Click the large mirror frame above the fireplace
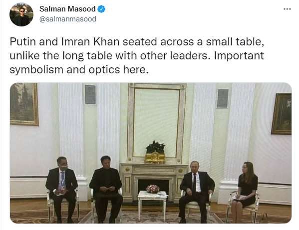The width and height of the screenshot is (299, 230). [156, 122]
